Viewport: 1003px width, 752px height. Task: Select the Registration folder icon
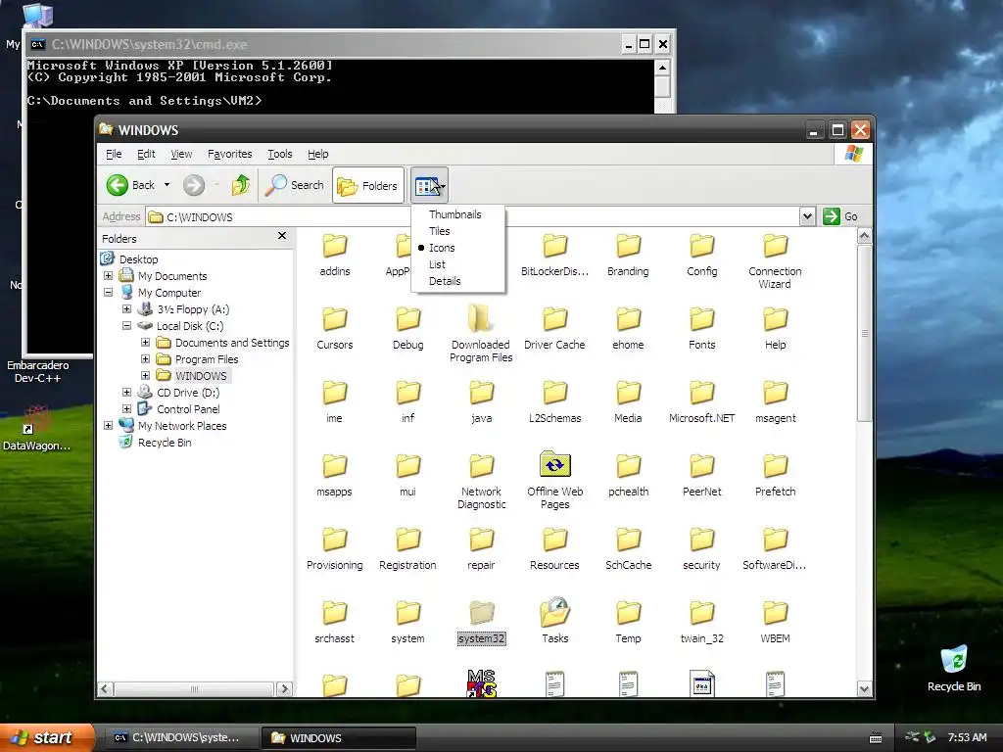click(x=407, y=540)
